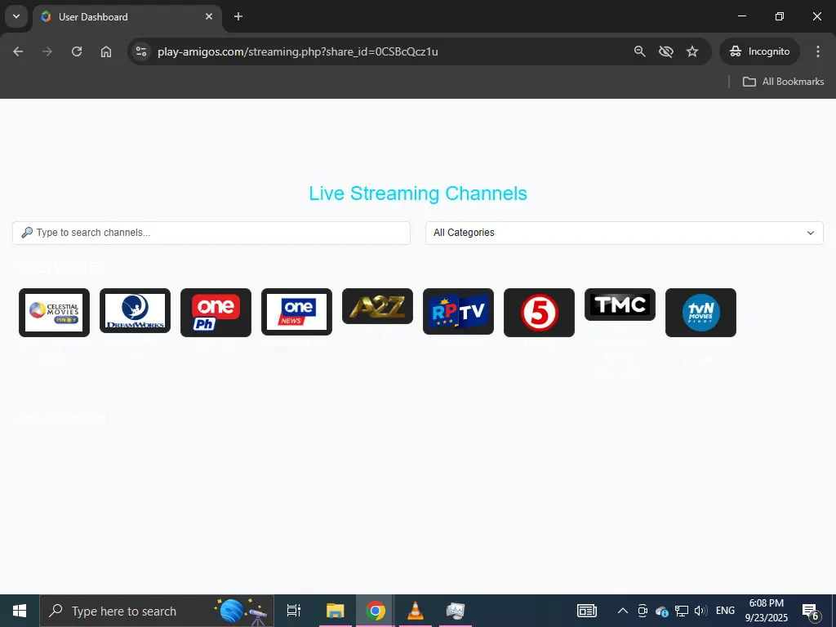Go back to the previous page

click(18, 51)
